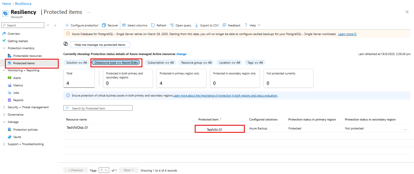Click the Reports icon in the sidebar
This screenshot has width=414, height=174.
pos(10,100)
